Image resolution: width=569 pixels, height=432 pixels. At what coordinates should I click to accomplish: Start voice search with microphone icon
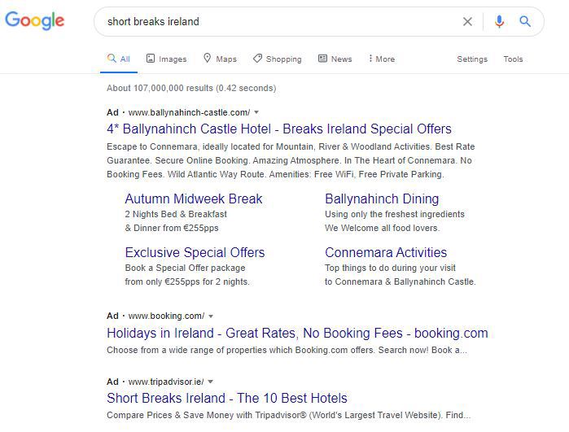pos(499,22)
